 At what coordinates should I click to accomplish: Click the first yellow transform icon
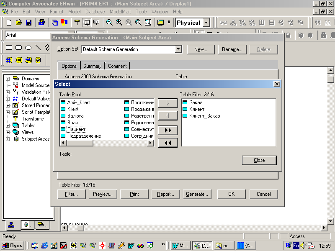pyautogui.click(x=9, y=60)
